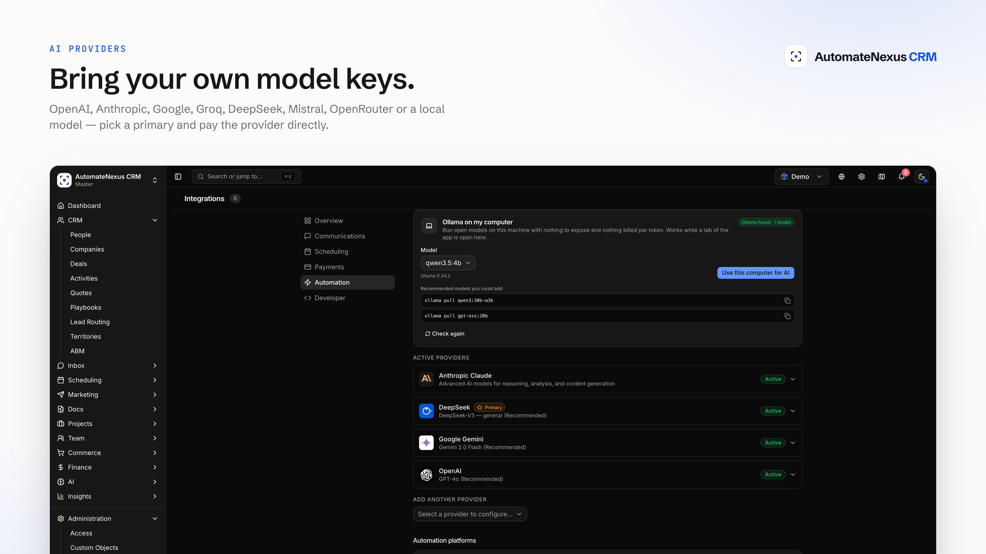Open Playbooks in the sidebar
Viewport: 986px width, 554px height.
(x=85, y=308)
